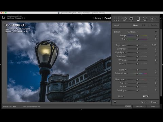
Task: Click the bottom-right Reset button
Action: click(153, 106)
